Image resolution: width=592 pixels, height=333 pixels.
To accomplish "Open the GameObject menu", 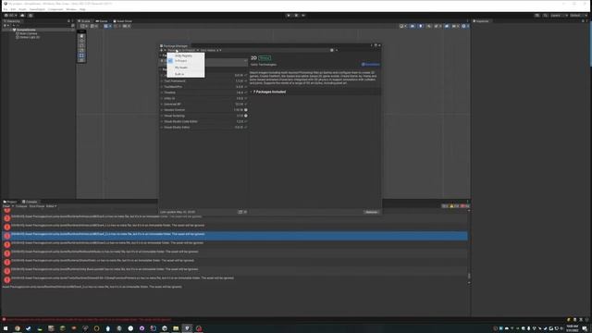I will pyautogui.click(x=37, y=9).
